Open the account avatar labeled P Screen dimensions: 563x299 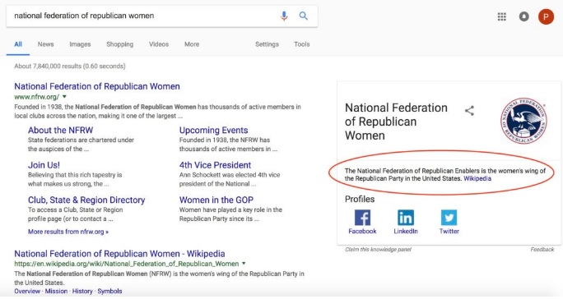[546, 16]
